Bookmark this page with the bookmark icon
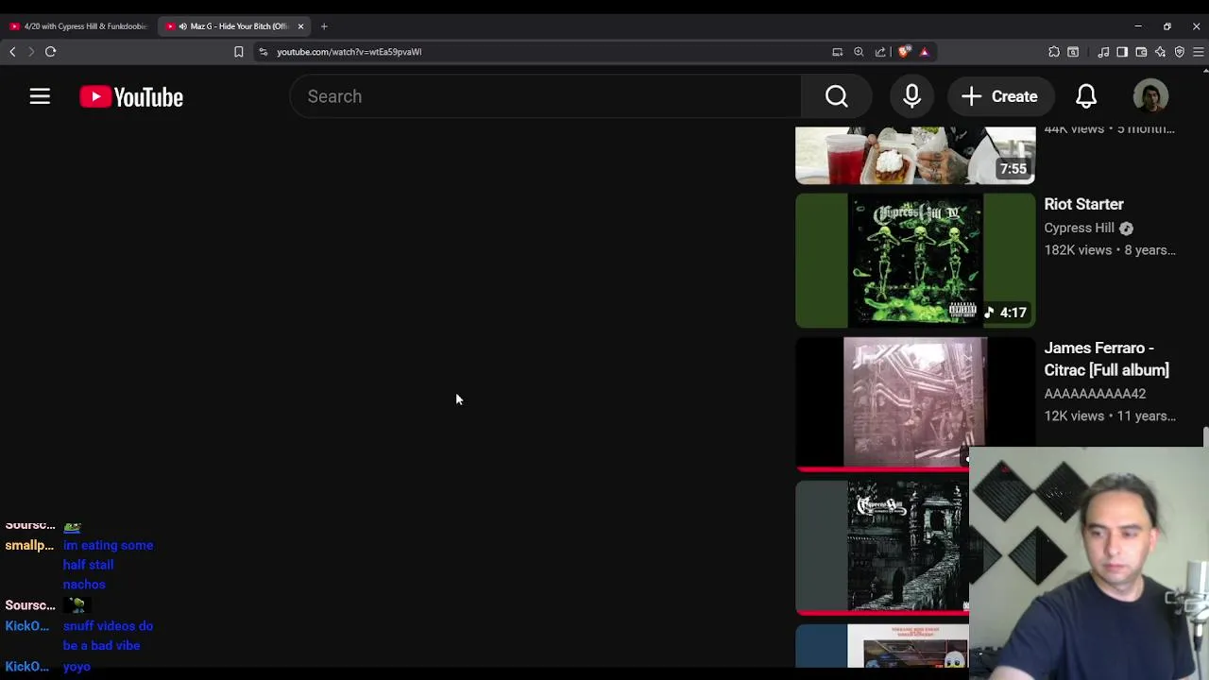 pos(238,52)
